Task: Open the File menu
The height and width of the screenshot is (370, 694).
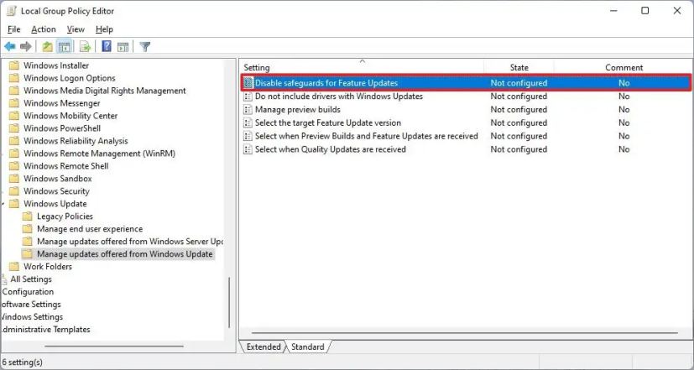Action: (x=14, y=29)
